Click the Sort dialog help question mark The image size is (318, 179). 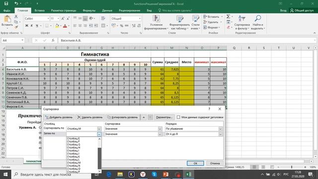pyautogui.click(x=209, y=109)
